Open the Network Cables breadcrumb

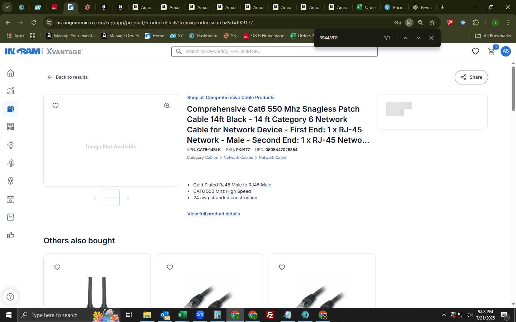[238, 158]
